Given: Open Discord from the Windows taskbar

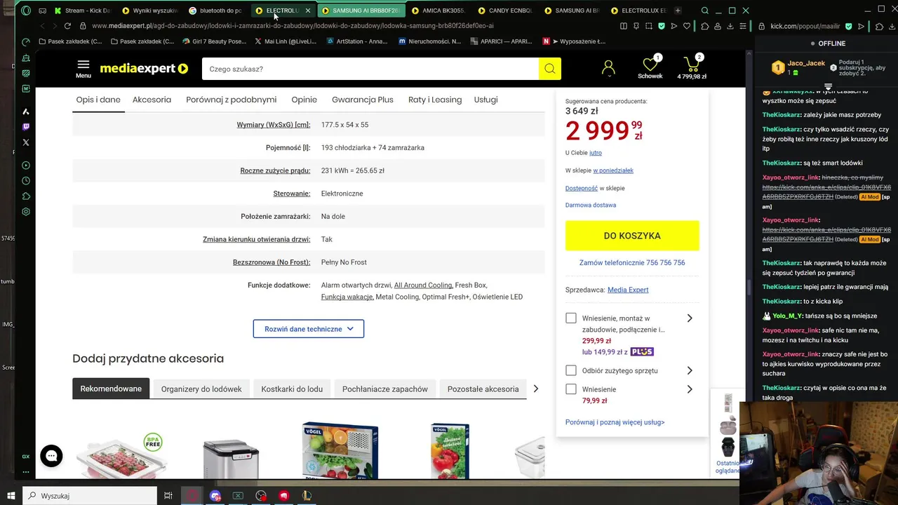Looking at the screenshot, I should (215, 496).
